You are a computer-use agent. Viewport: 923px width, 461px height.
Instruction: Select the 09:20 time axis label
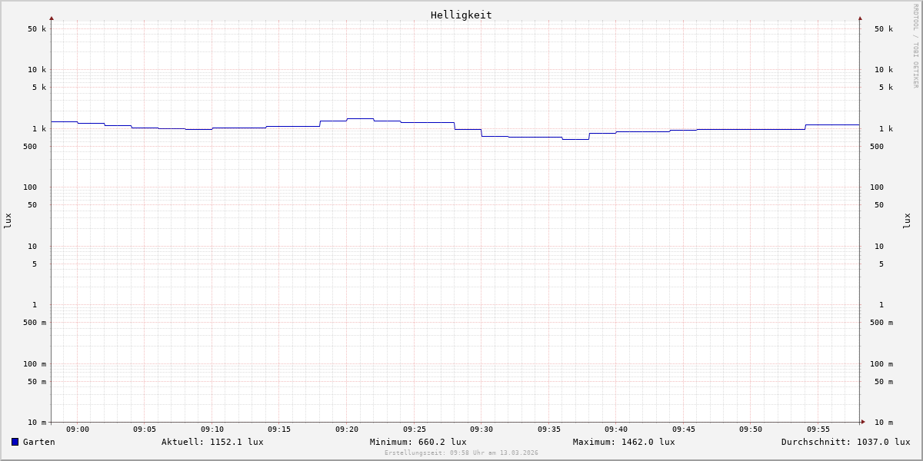click(347, 429)
